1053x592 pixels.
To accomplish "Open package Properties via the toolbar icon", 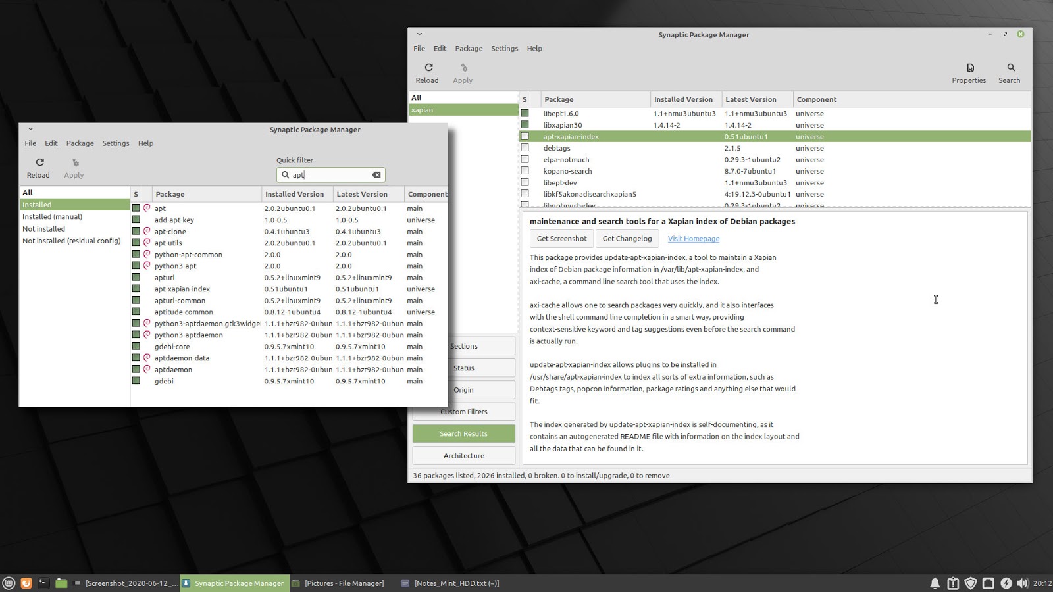I will coord(969,71).
